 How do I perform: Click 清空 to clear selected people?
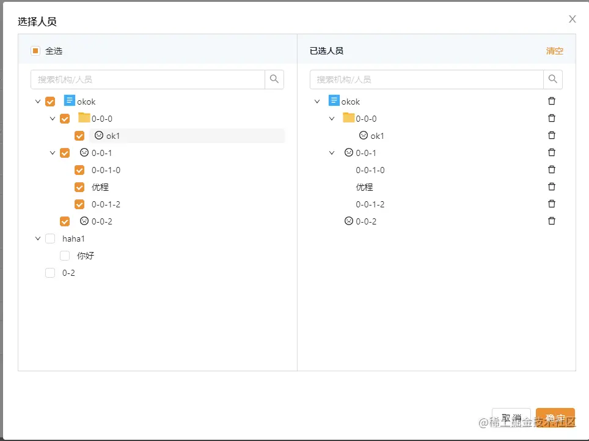click(554, 51)
